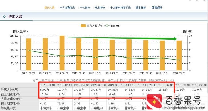This screenshot has width=208, height=111.
Task: Click the 11.62万 shareholder count cell
Action: pyautogui.click(x=163, y=90)
